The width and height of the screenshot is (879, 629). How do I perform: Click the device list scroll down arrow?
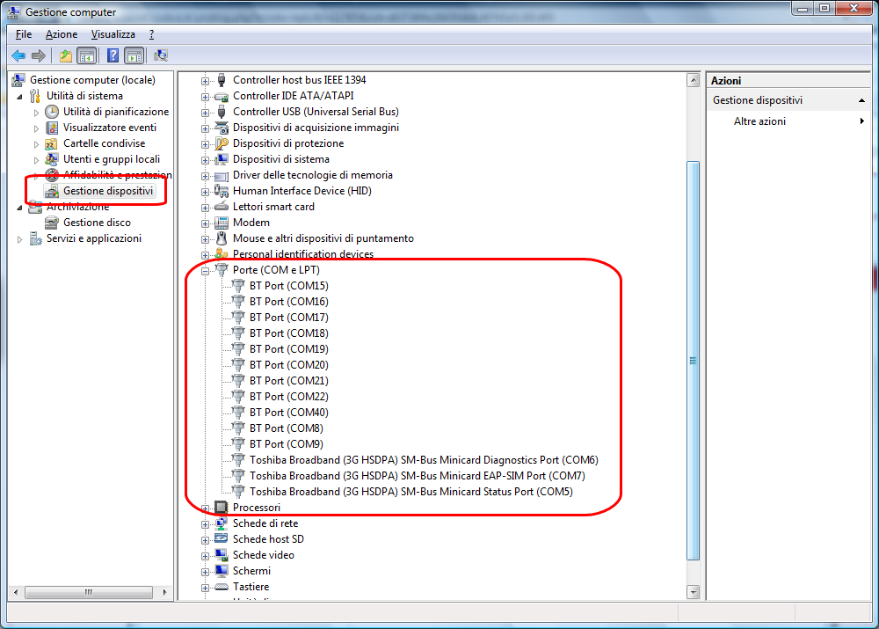coord(694,592)
